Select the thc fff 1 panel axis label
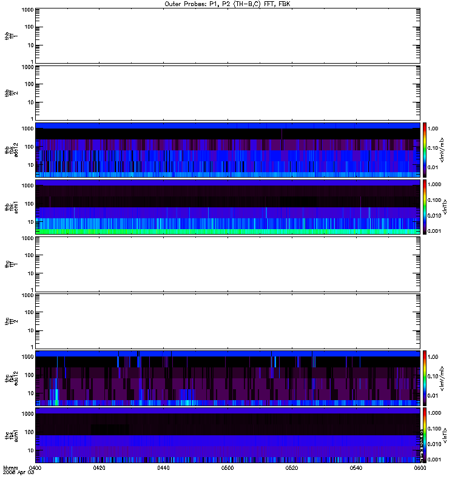Image resolution: width=455 pixels, height=485 pixels. pyautogui.click(x=11, y=264)
